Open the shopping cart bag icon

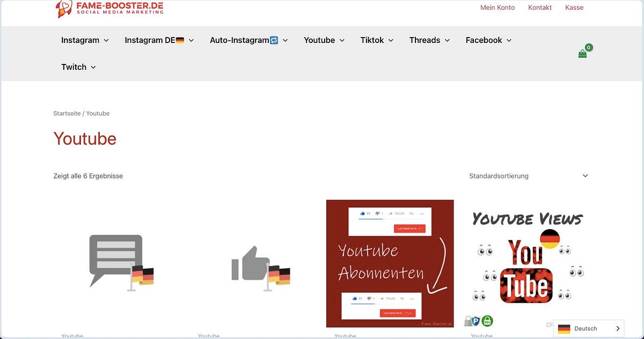pos(582,54)
